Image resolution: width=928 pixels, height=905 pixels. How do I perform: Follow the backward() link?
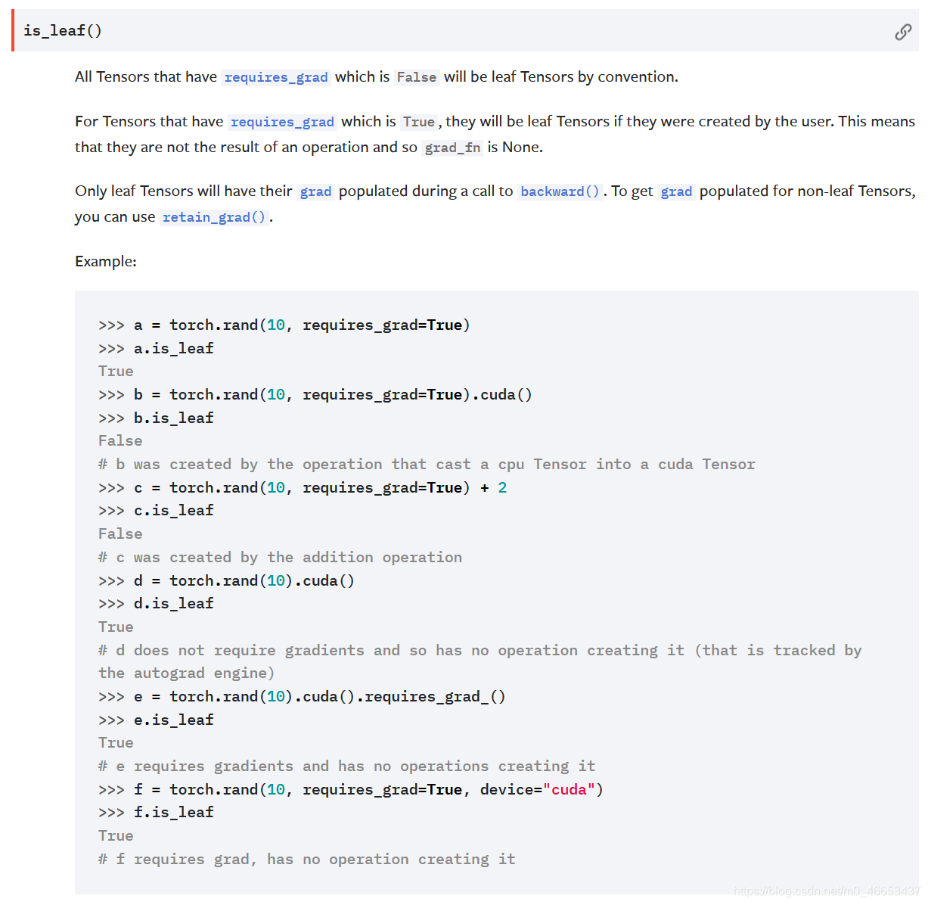pos(560,191)
